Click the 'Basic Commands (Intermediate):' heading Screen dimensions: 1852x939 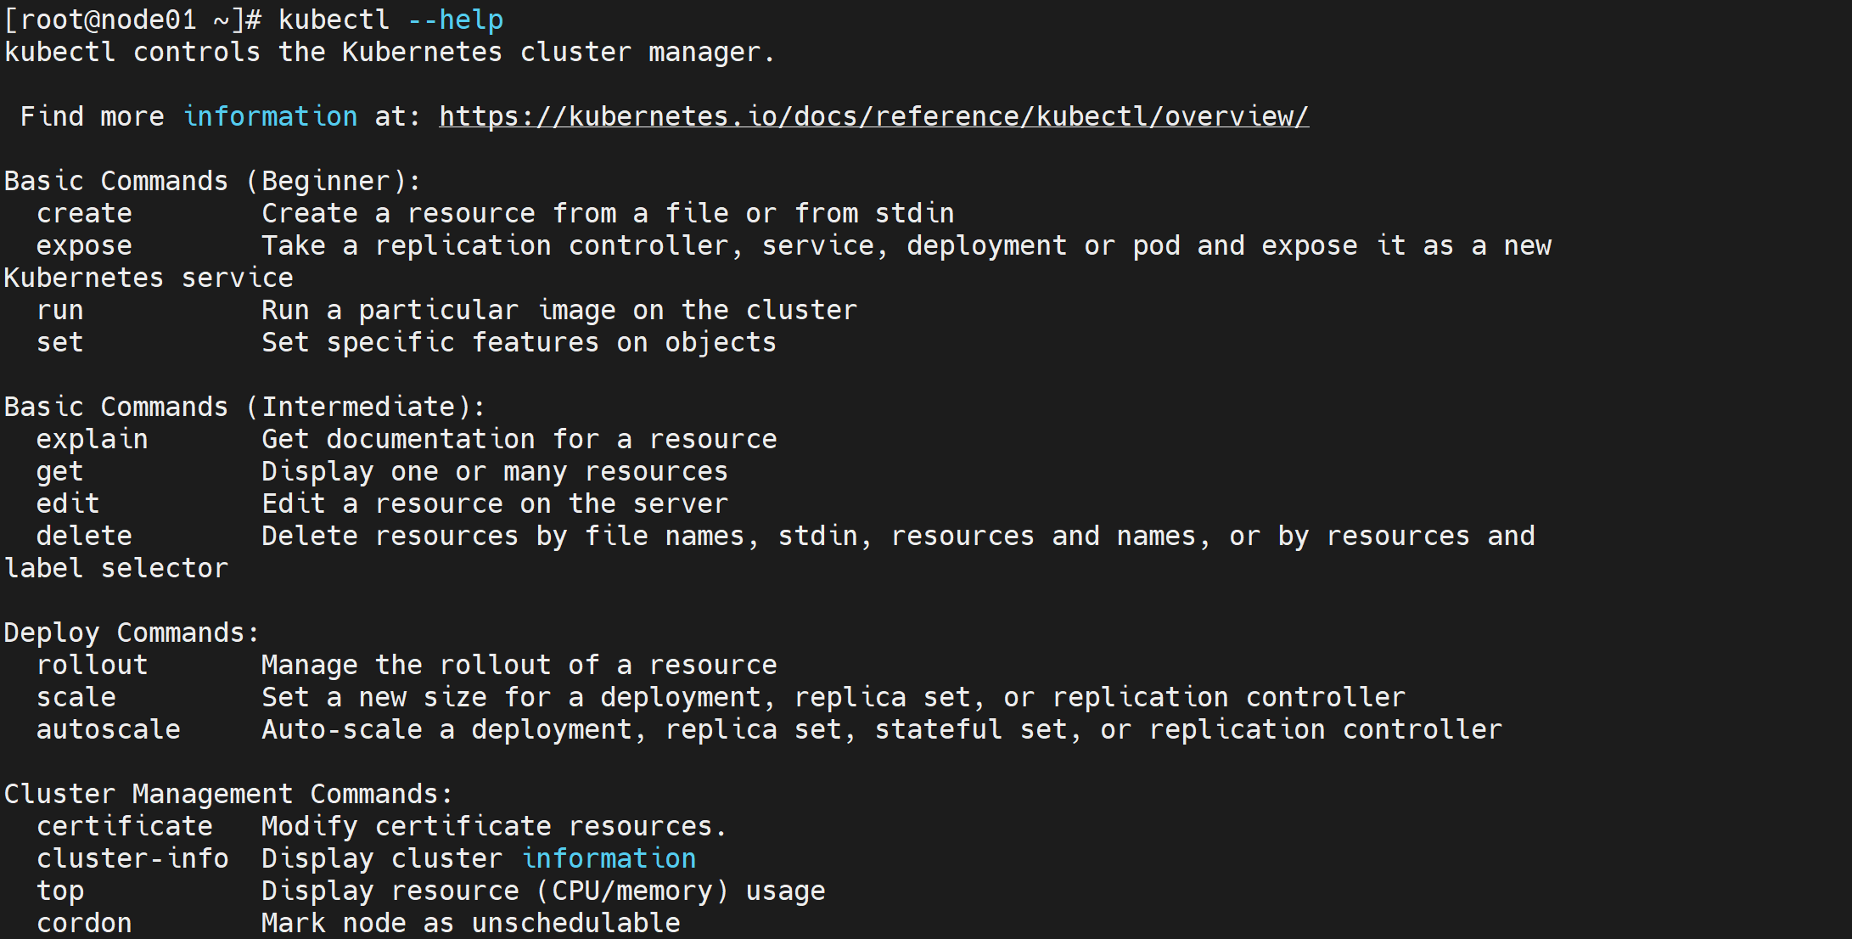(244, 407)
